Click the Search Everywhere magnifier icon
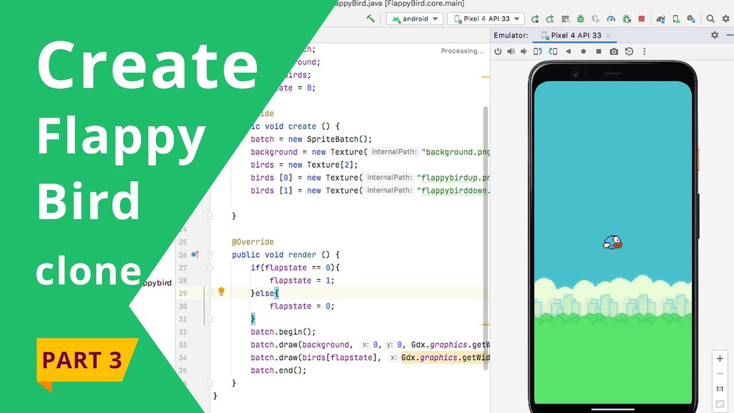The image size is (734, 413). click(x=710, y=19)
